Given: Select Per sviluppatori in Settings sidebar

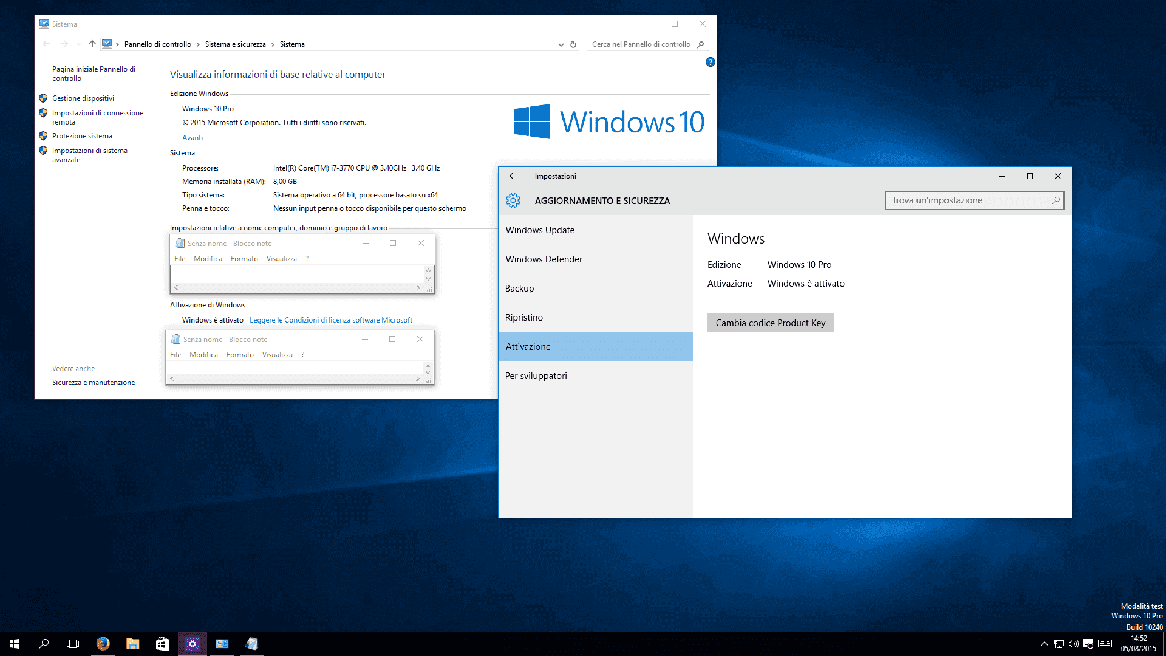Looking at the screenshot, I should pos(596,376).
